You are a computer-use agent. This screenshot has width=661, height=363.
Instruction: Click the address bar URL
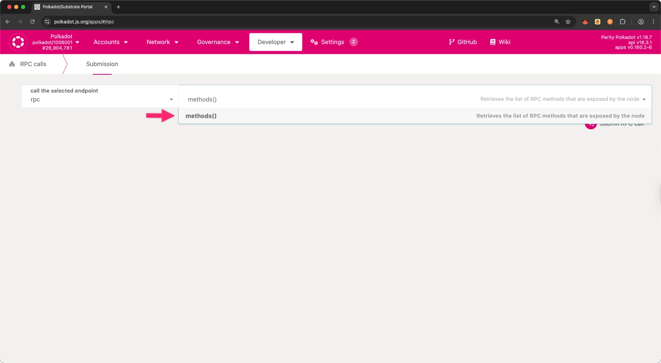tap(84, 21)
